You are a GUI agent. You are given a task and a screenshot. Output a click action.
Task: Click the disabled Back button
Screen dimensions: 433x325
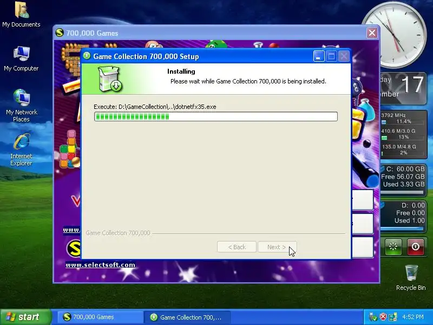coord(237,247)
